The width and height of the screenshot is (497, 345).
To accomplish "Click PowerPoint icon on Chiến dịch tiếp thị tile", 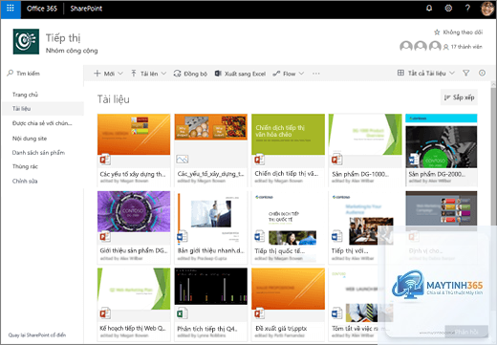I will click(259, 160).
